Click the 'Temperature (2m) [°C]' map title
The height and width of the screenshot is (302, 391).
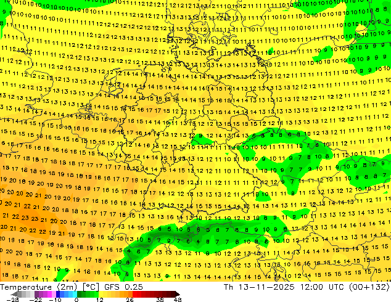49,287
